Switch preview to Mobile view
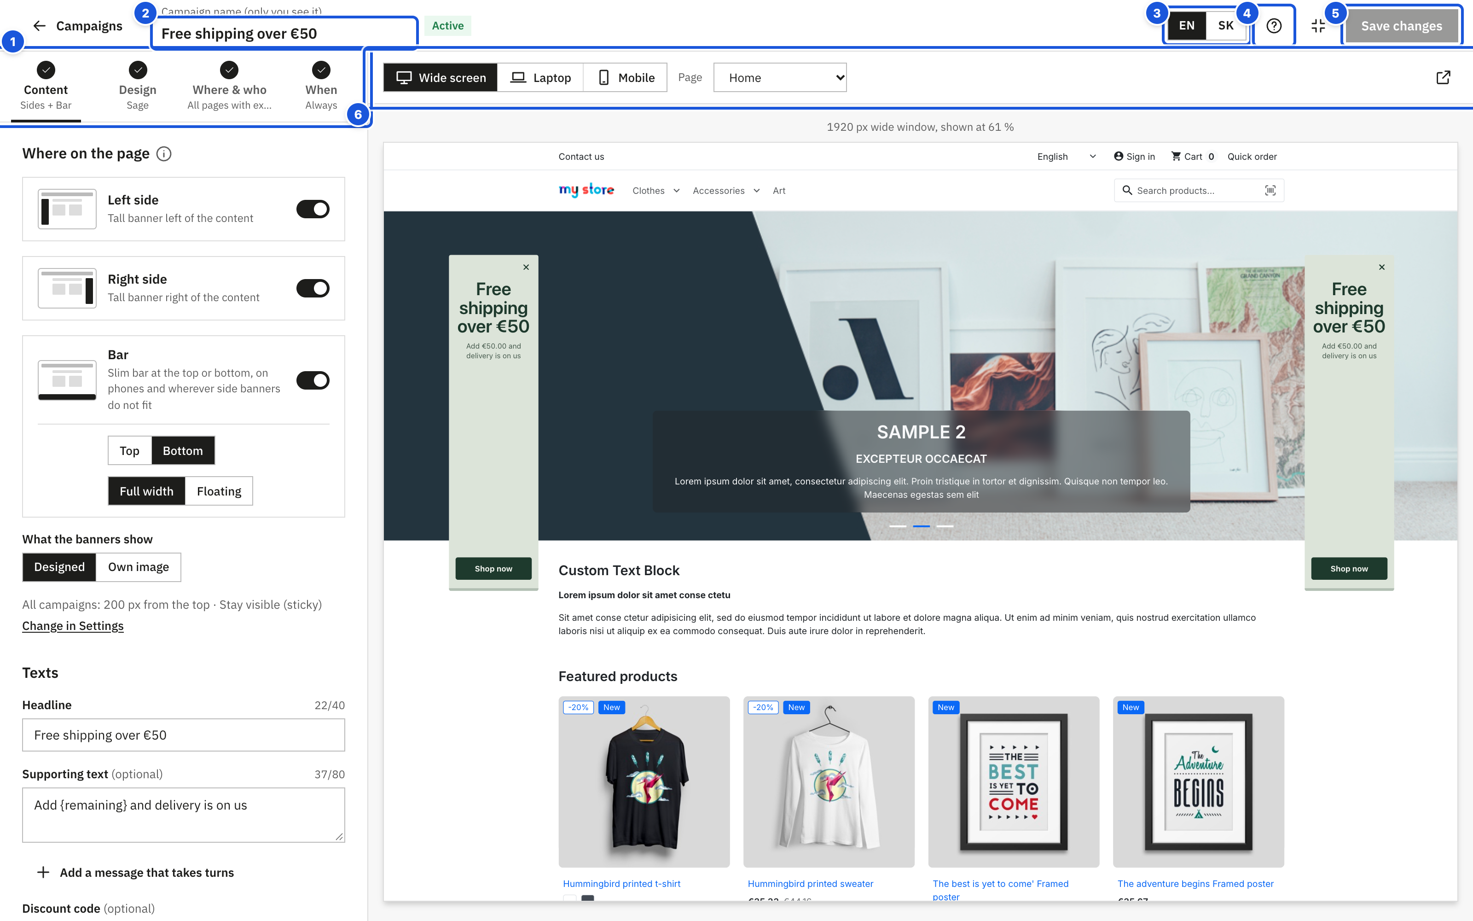Image resolution: width=1473 pixels, height=921 pixels. tap(625, 77)
